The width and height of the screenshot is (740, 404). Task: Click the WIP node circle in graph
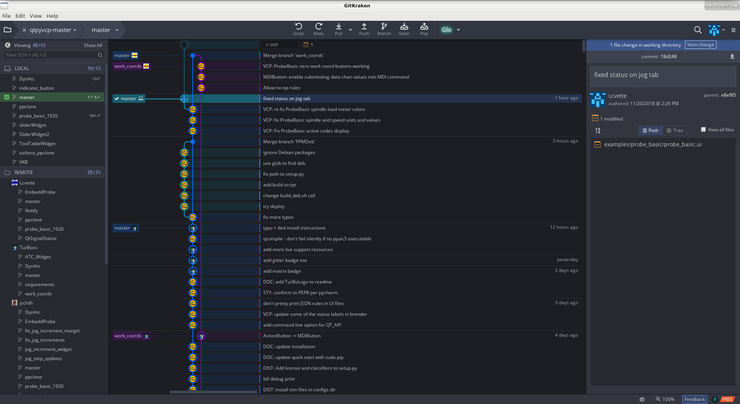click(184, 45)
